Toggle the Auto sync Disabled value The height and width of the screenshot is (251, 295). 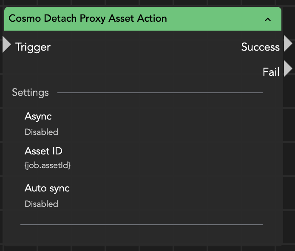tap(41, 204)
